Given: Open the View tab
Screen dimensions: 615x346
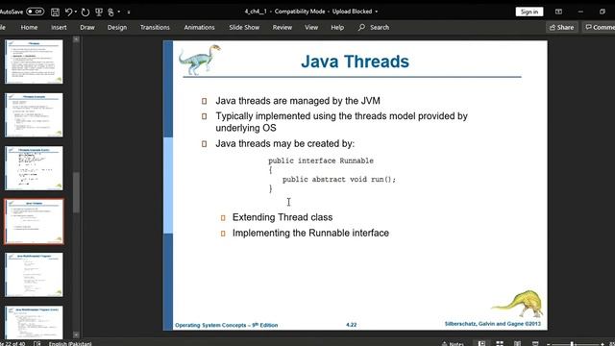Looking at the screenshot, I should pyautogui.click(x=311, y=27).
